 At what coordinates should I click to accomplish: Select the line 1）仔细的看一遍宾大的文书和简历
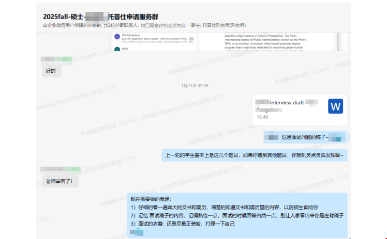coord(224,207)
